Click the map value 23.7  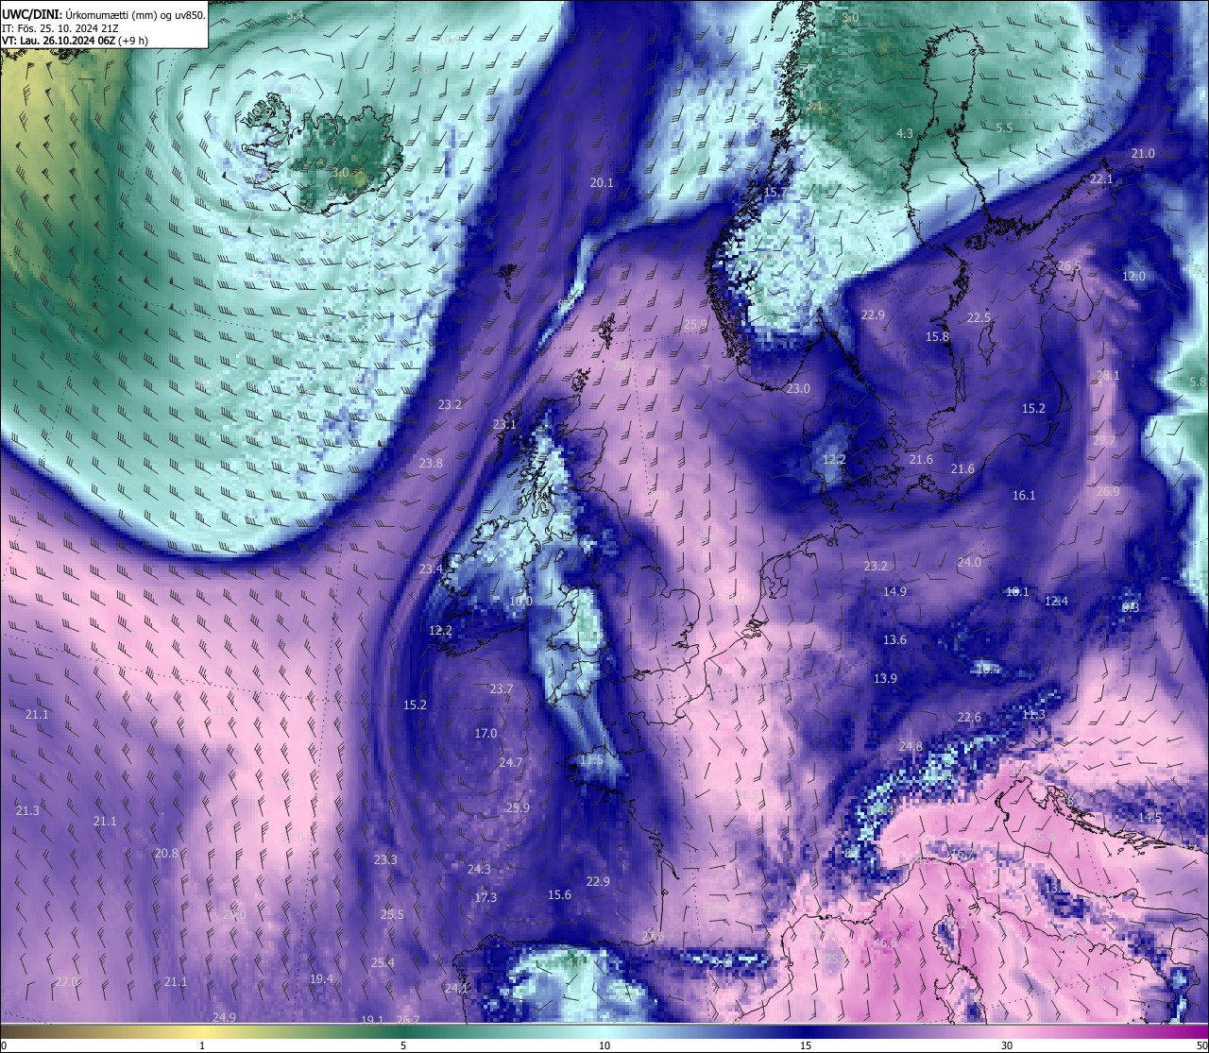pos(501,688)
